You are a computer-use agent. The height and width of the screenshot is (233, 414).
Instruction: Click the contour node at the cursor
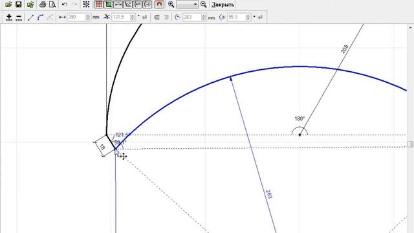(x=115, y=150)
